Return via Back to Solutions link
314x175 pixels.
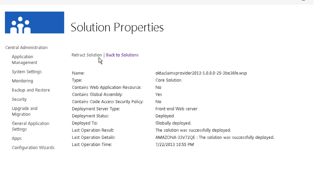(x=122, y=55)
